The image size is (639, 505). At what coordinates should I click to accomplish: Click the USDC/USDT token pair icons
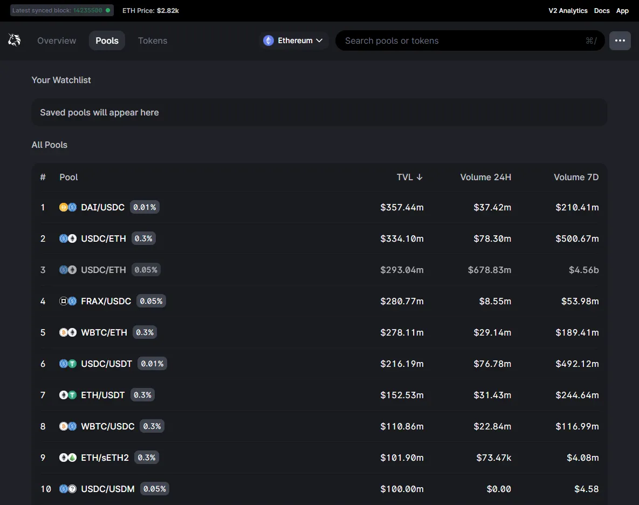click(x=67, y=364)
